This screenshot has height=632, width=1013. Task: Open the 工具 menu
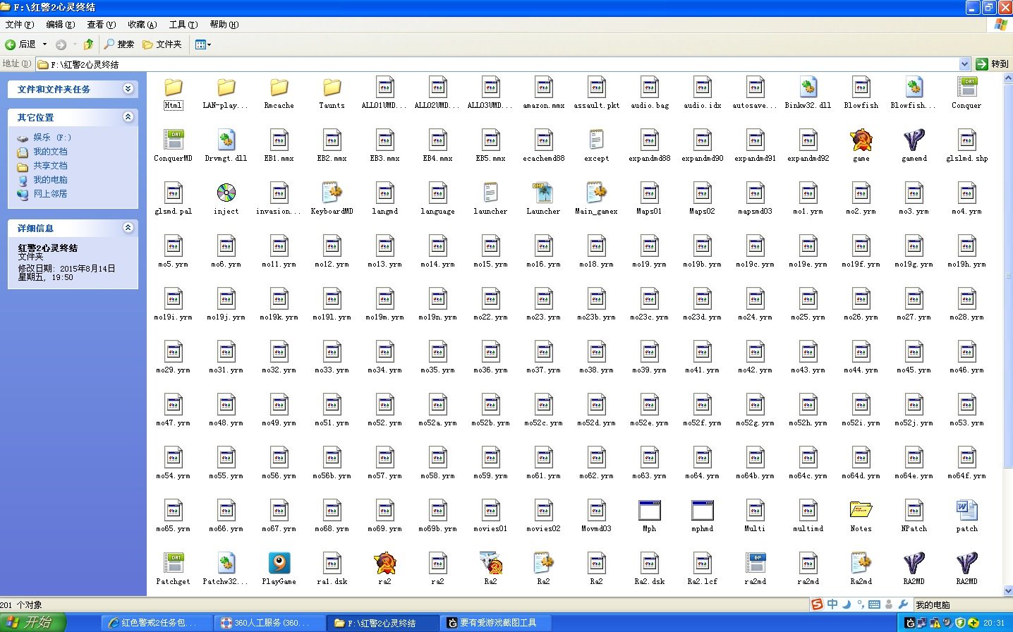click(182, 25)
